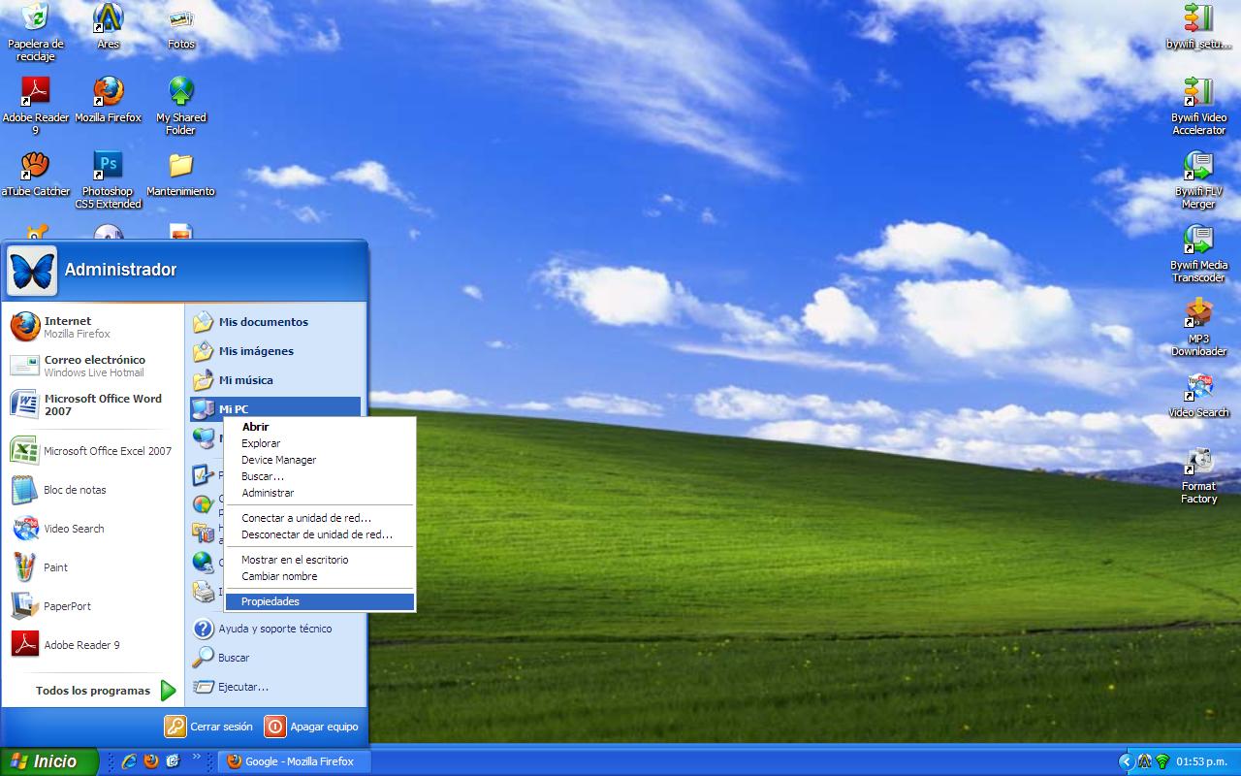Launch Firefox from the quick launch bar

pyautogui.click(x=151, y=761)
